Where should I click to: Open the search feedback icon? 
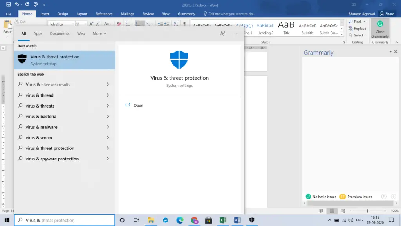(x=222, y=33)
